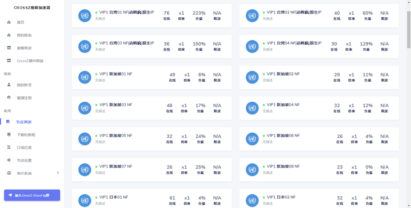411x208 pixels.
Task: Click the 节点设置 gear icon
Action: coord(9,160)
